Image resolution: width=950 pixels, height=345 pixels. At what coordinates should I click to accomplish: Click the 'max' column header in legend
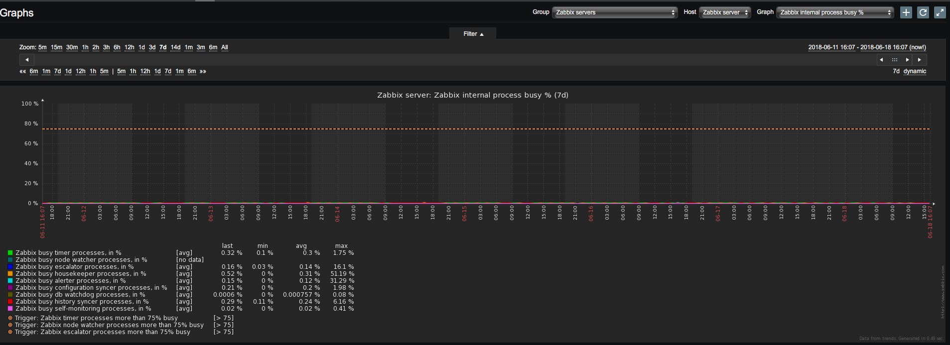(x=341, y=246)
